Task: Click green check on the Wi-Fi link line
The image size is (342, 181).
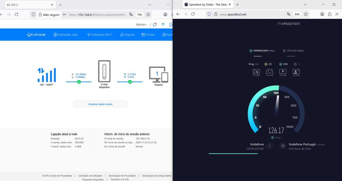Action: point(130,82)
